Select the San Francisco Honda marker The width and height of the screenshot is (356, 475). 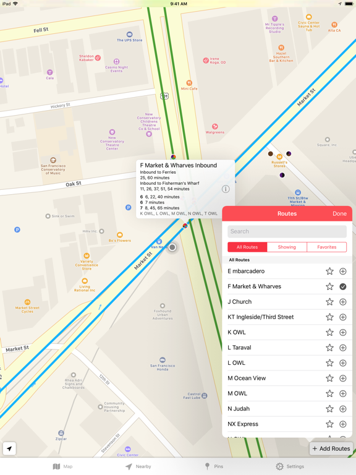point(163,360)
